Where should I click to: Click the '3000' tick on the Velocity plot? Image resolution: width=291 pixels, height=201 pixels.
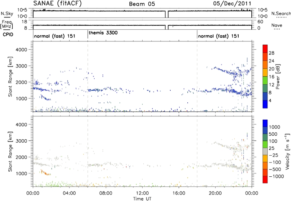click(x=21, y=141)
